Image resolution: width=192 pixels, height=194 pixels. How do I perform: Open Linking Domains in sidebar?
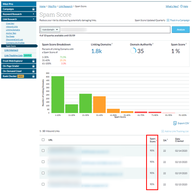[13, 30]
